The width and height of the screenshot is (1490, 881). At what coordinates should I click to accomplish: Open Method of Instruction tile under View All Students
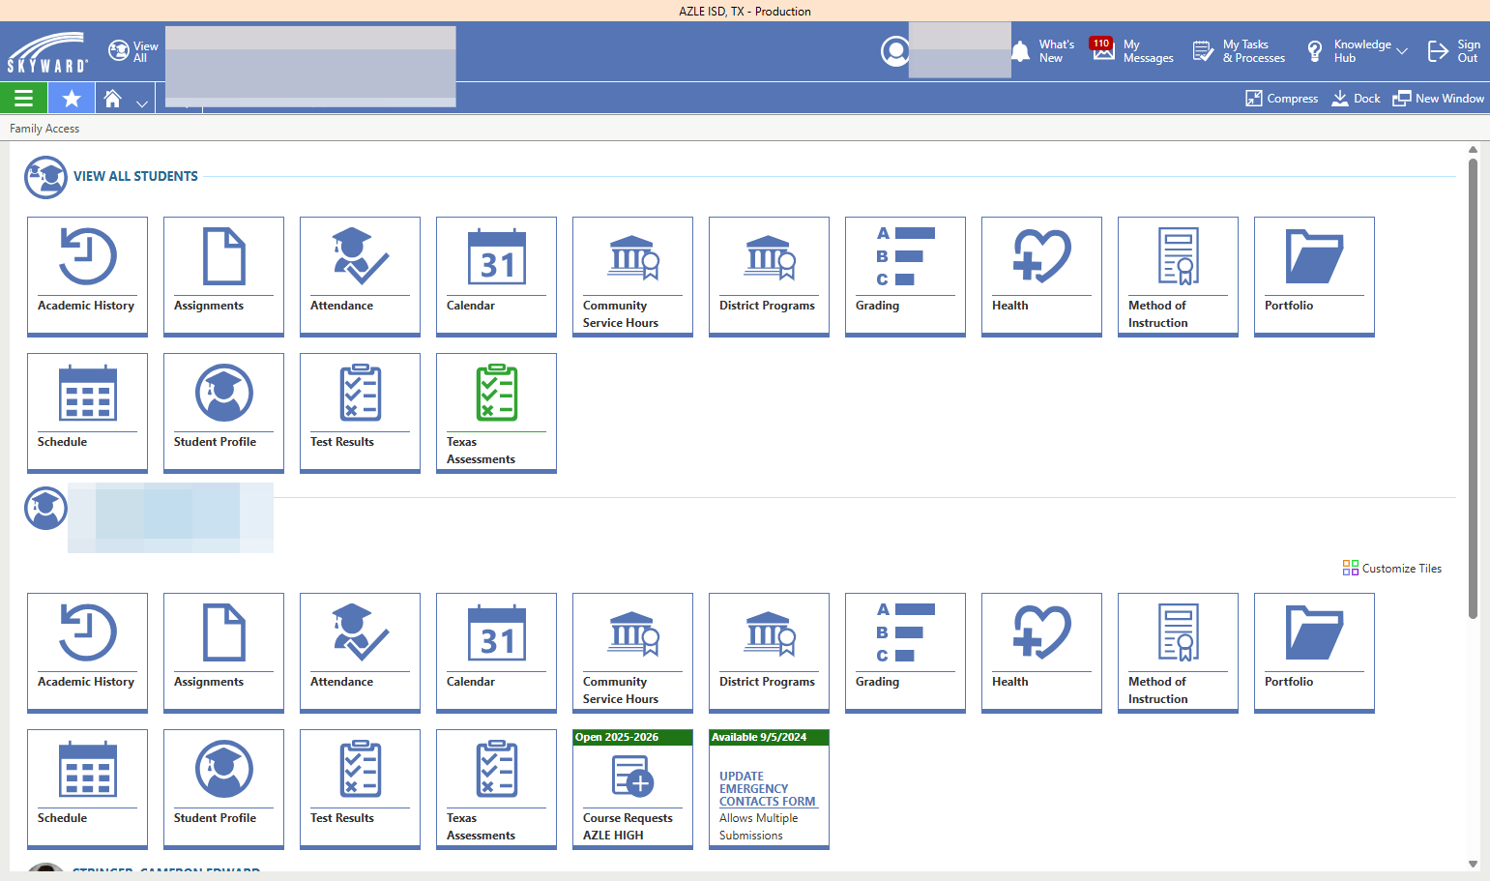click(x=1178, y=277)
